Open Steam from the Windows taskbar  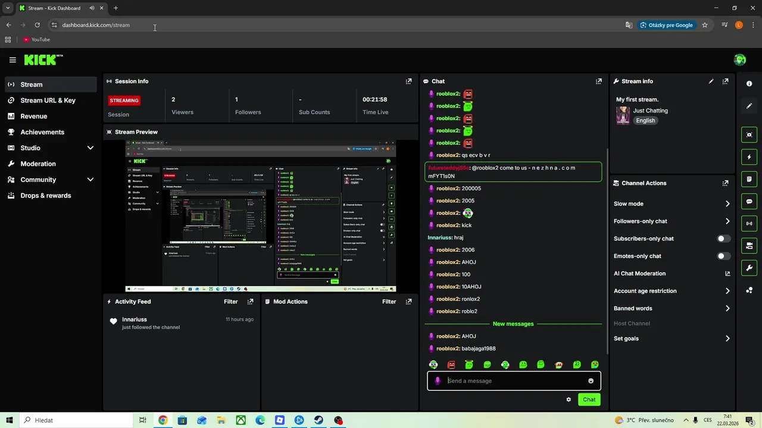click(x=319, y=420)
